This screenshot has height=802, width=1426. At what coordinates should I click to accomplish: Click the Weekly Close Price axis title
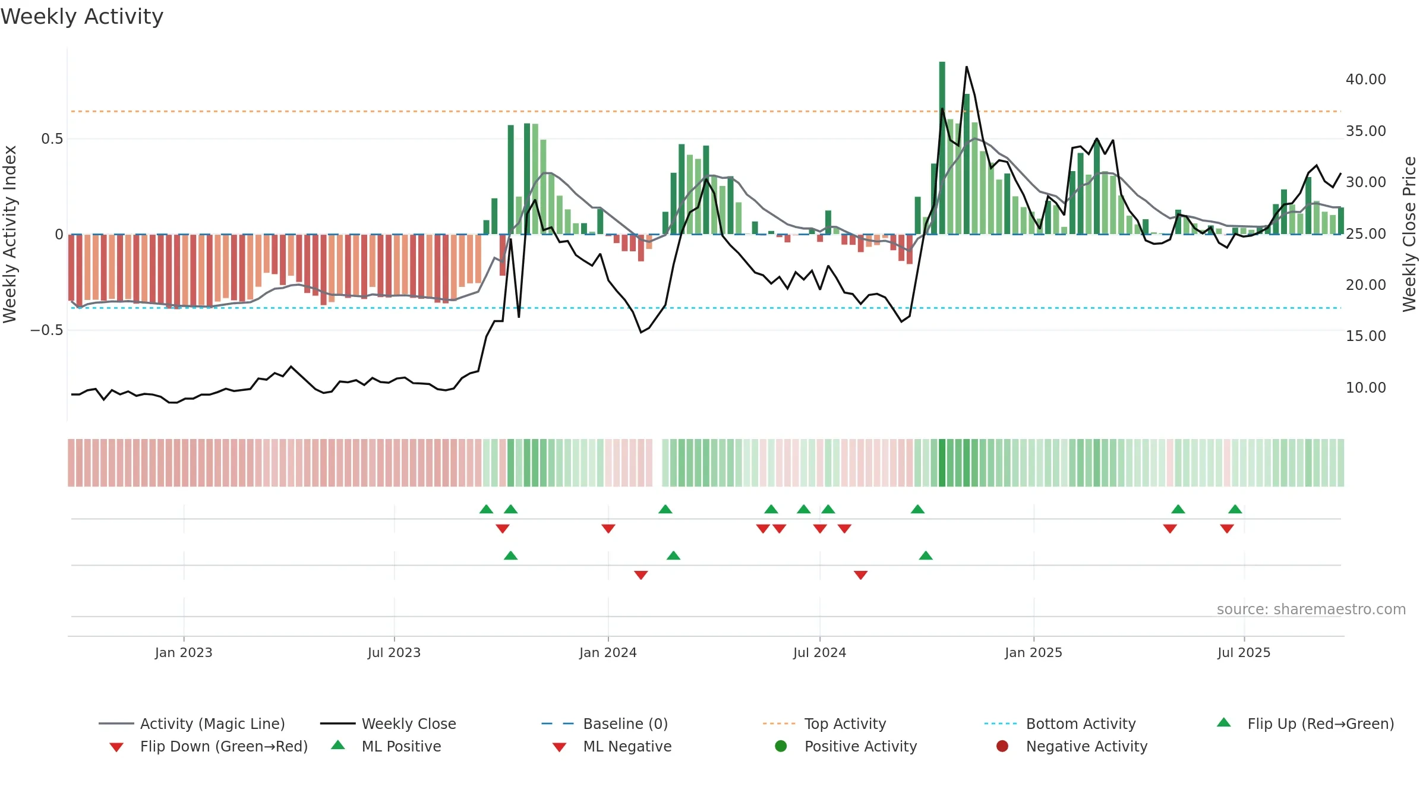pyautogui.click(x=1409, y=235)
